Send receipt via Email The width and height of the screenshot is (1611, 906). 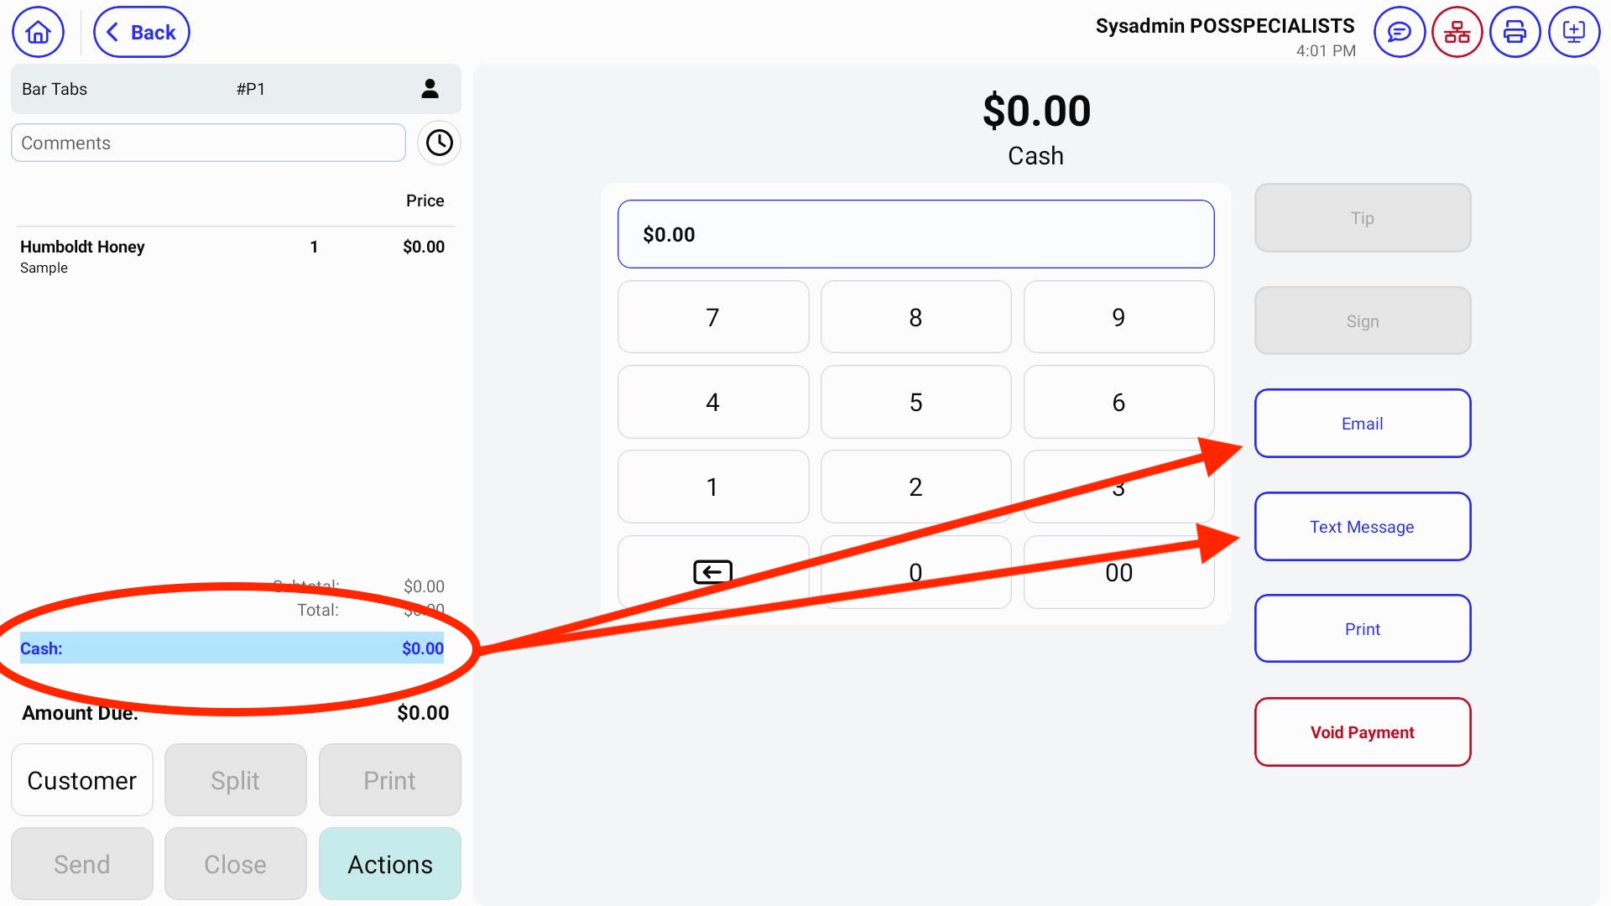(1362, 424)
